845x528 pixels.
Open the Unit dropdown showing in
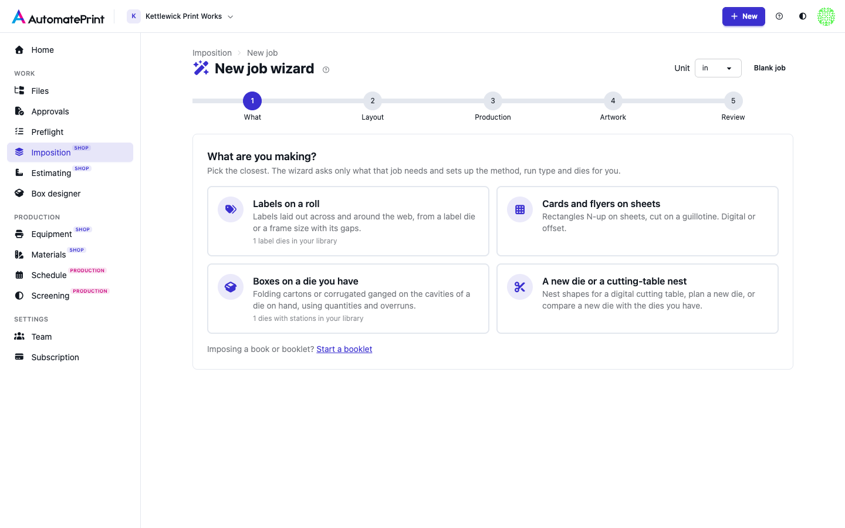(718, 68)
